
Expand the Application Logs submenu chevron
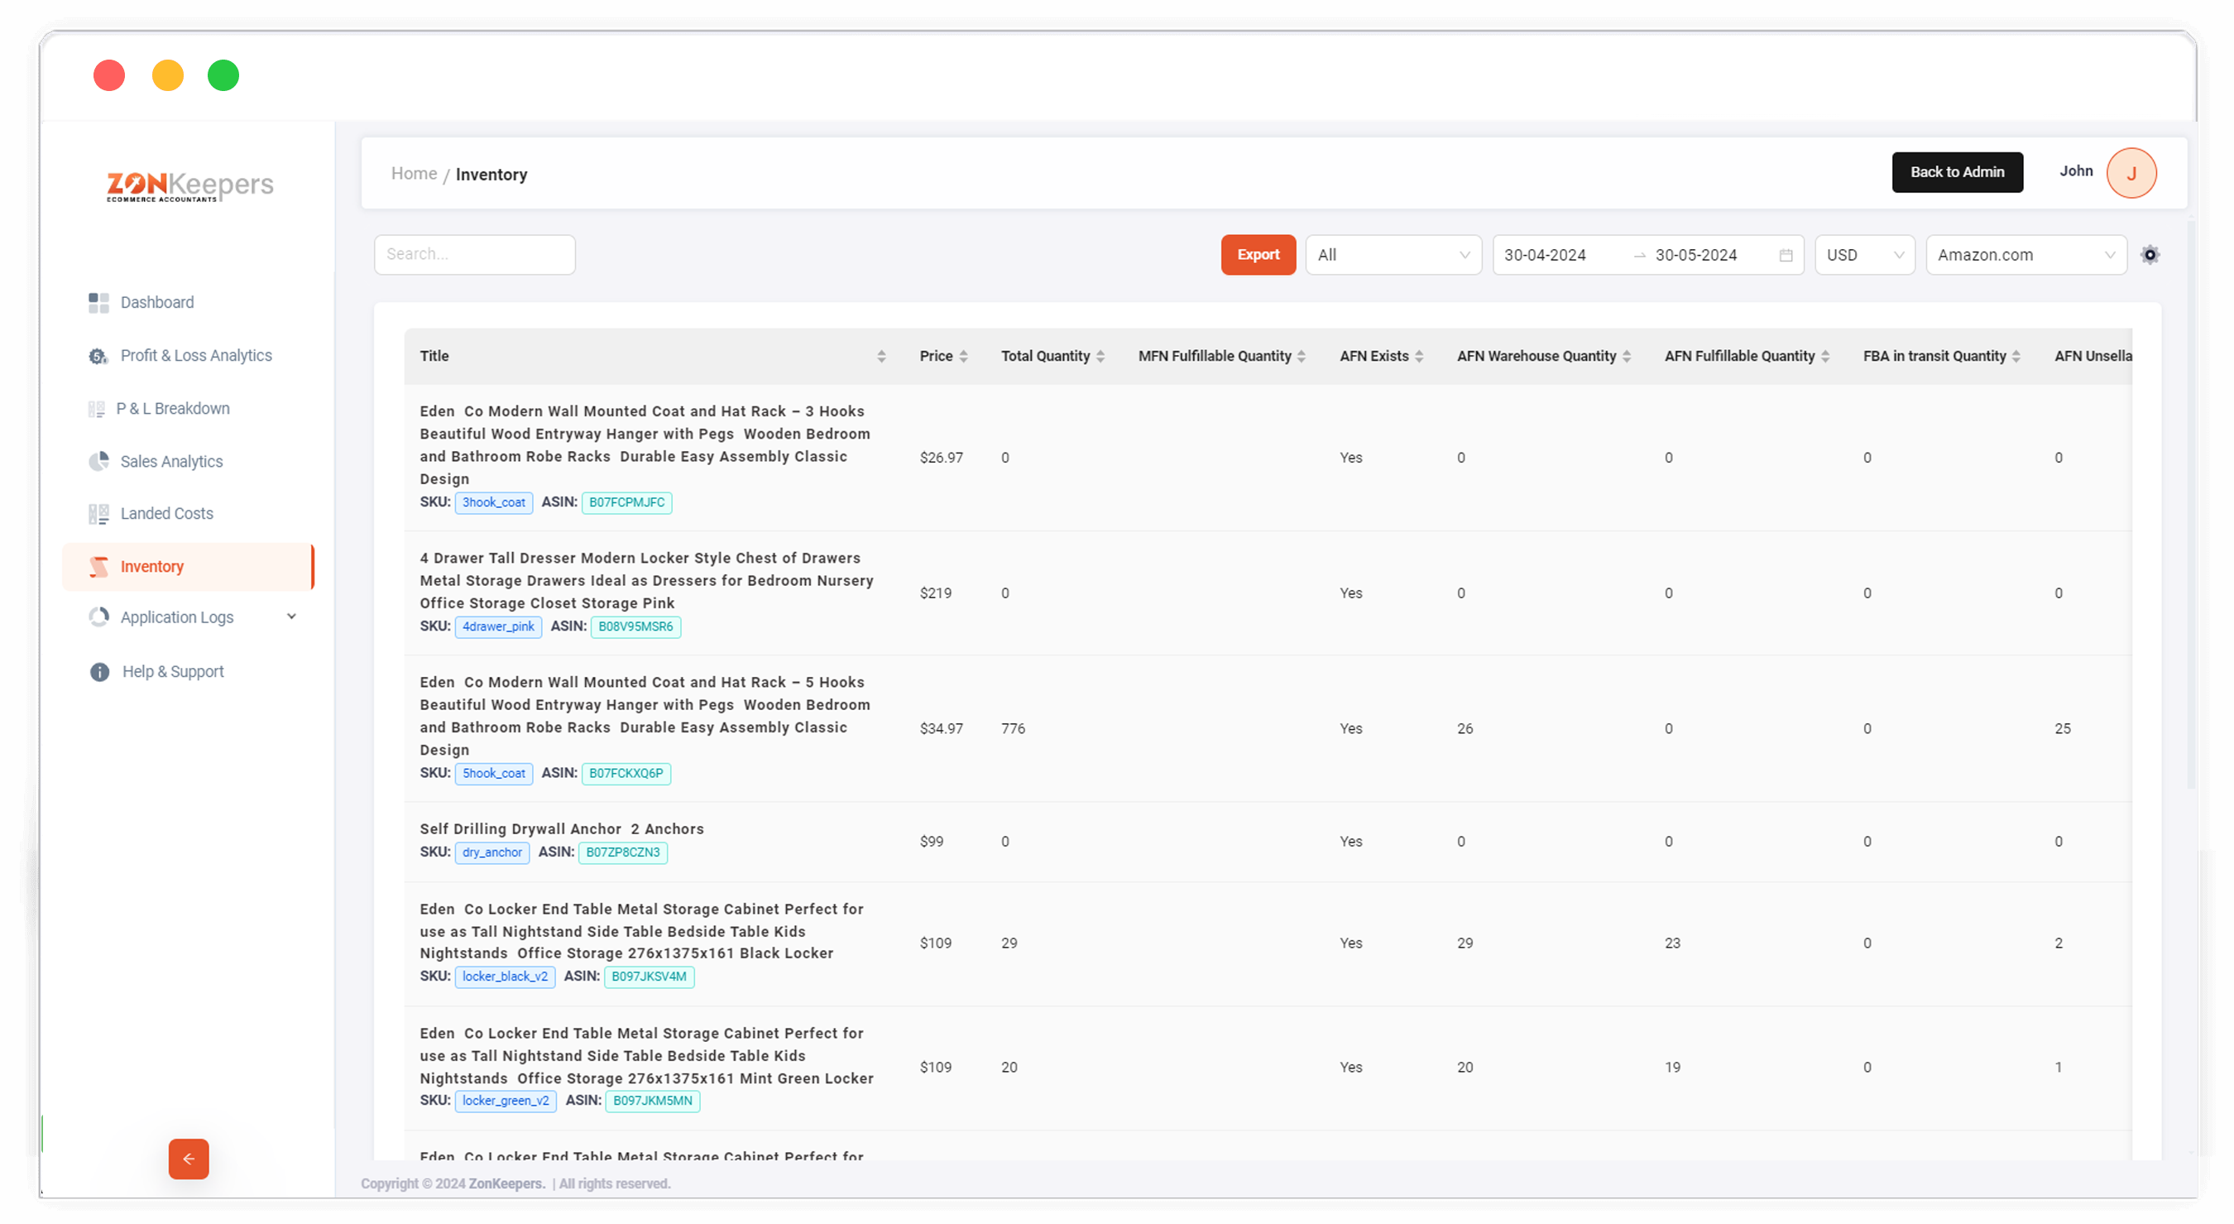[291, 617]
